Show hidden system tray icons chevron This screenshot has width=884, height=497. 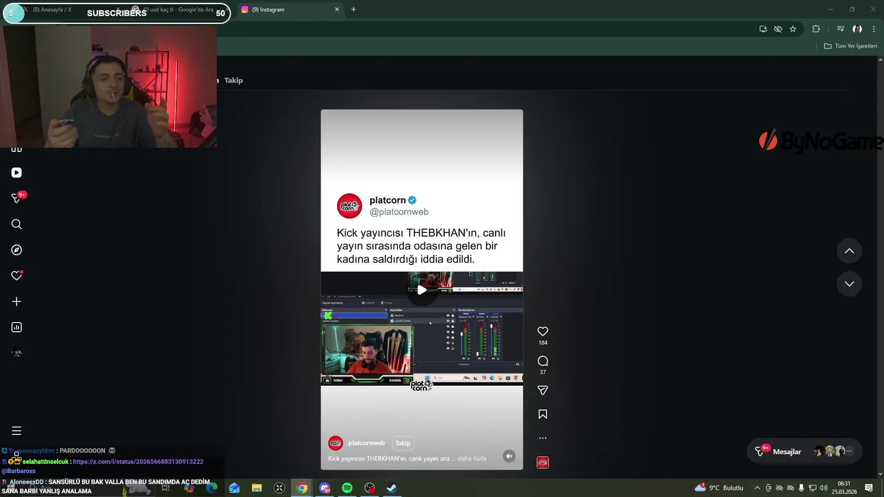click(x=757, y=488)
